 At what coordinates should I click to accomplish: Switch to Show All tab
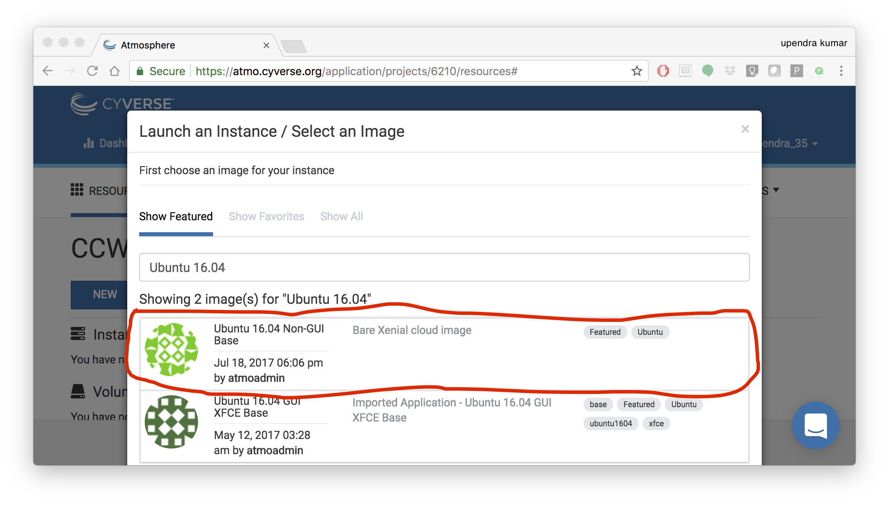pos(342,216)
